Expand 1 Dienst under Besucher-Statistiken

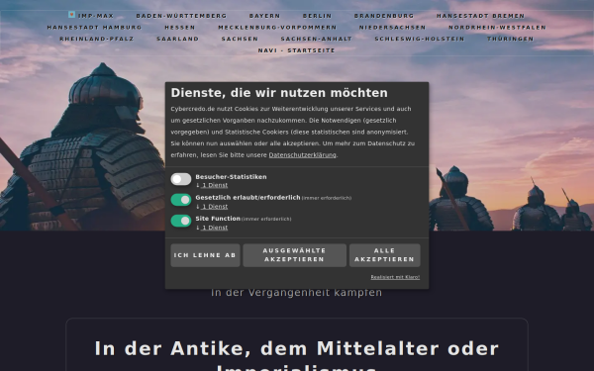point(215,185)
